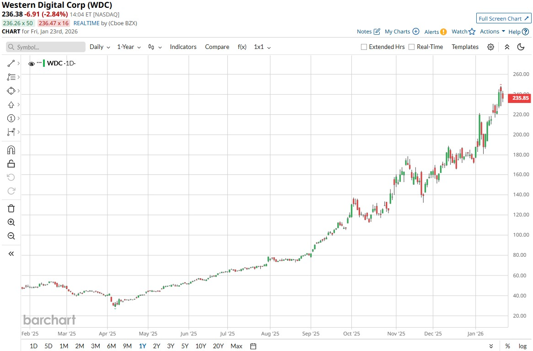This screenshot has width=533, height=351.
Task: Select the 5Y time range
Action: coord(184,346)
